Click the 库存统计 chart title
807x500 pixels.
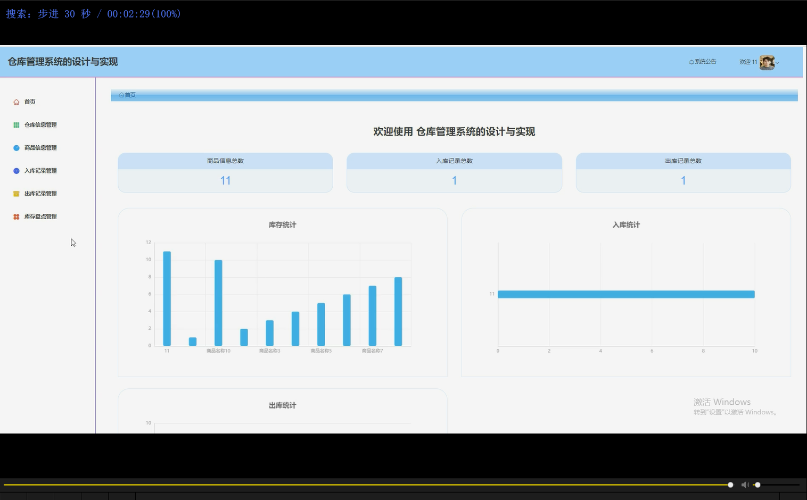pos(282,225)
